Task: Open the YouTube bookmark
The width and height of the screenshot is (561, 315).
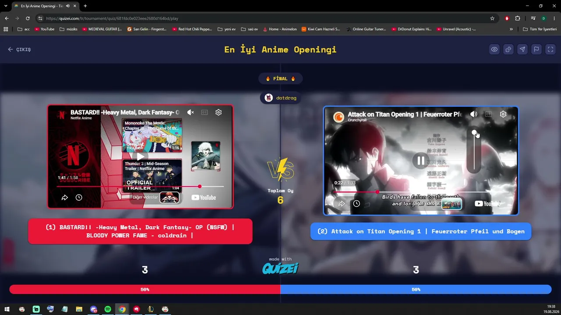Action: [x=44, y=29]
